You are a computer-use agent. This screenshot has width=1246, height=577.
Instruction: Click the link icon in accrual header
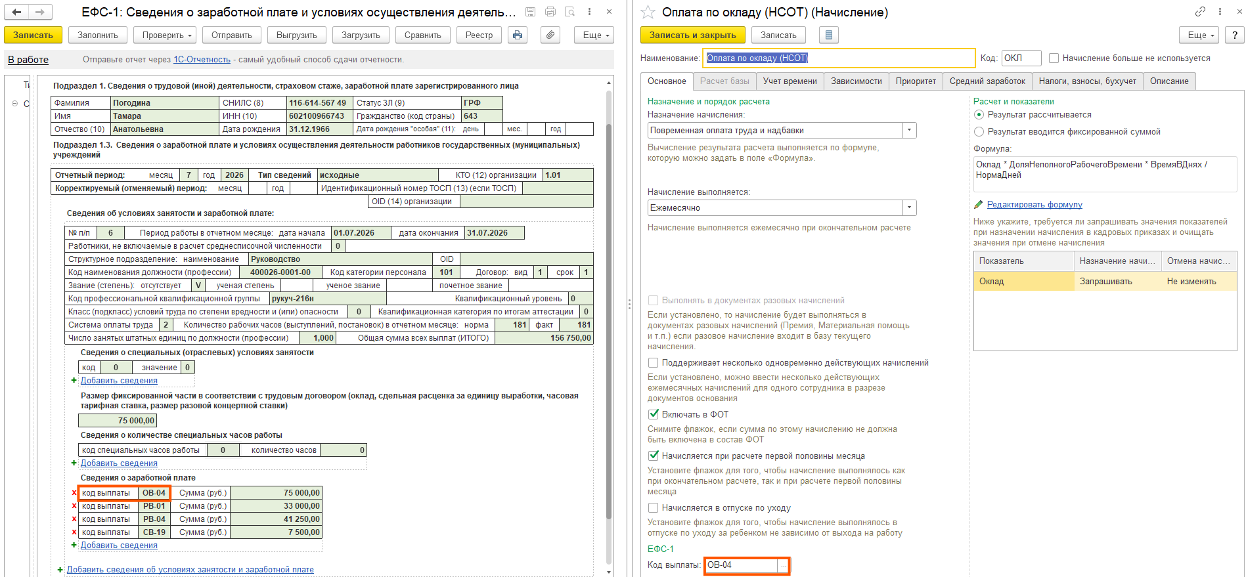(x=1200, y=12)
